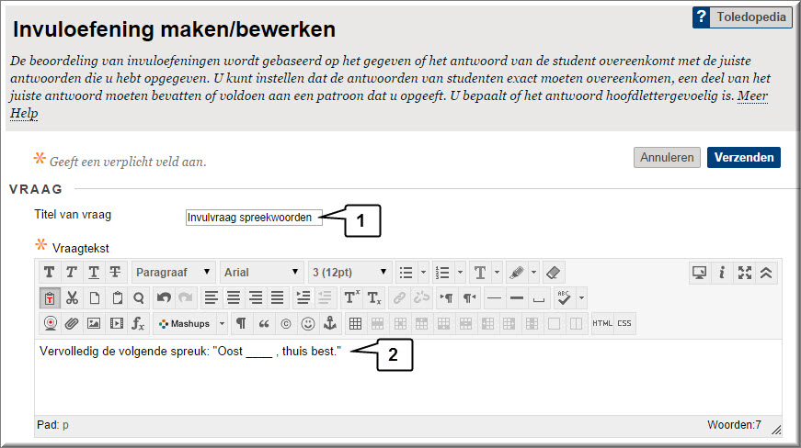Apply bold formatting in the Vraagtekst editor

coord(50,273)
